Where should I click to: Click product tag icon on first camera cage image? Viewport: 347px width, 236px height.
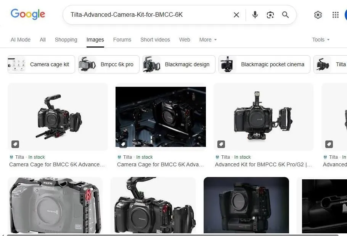coord(15,144)
